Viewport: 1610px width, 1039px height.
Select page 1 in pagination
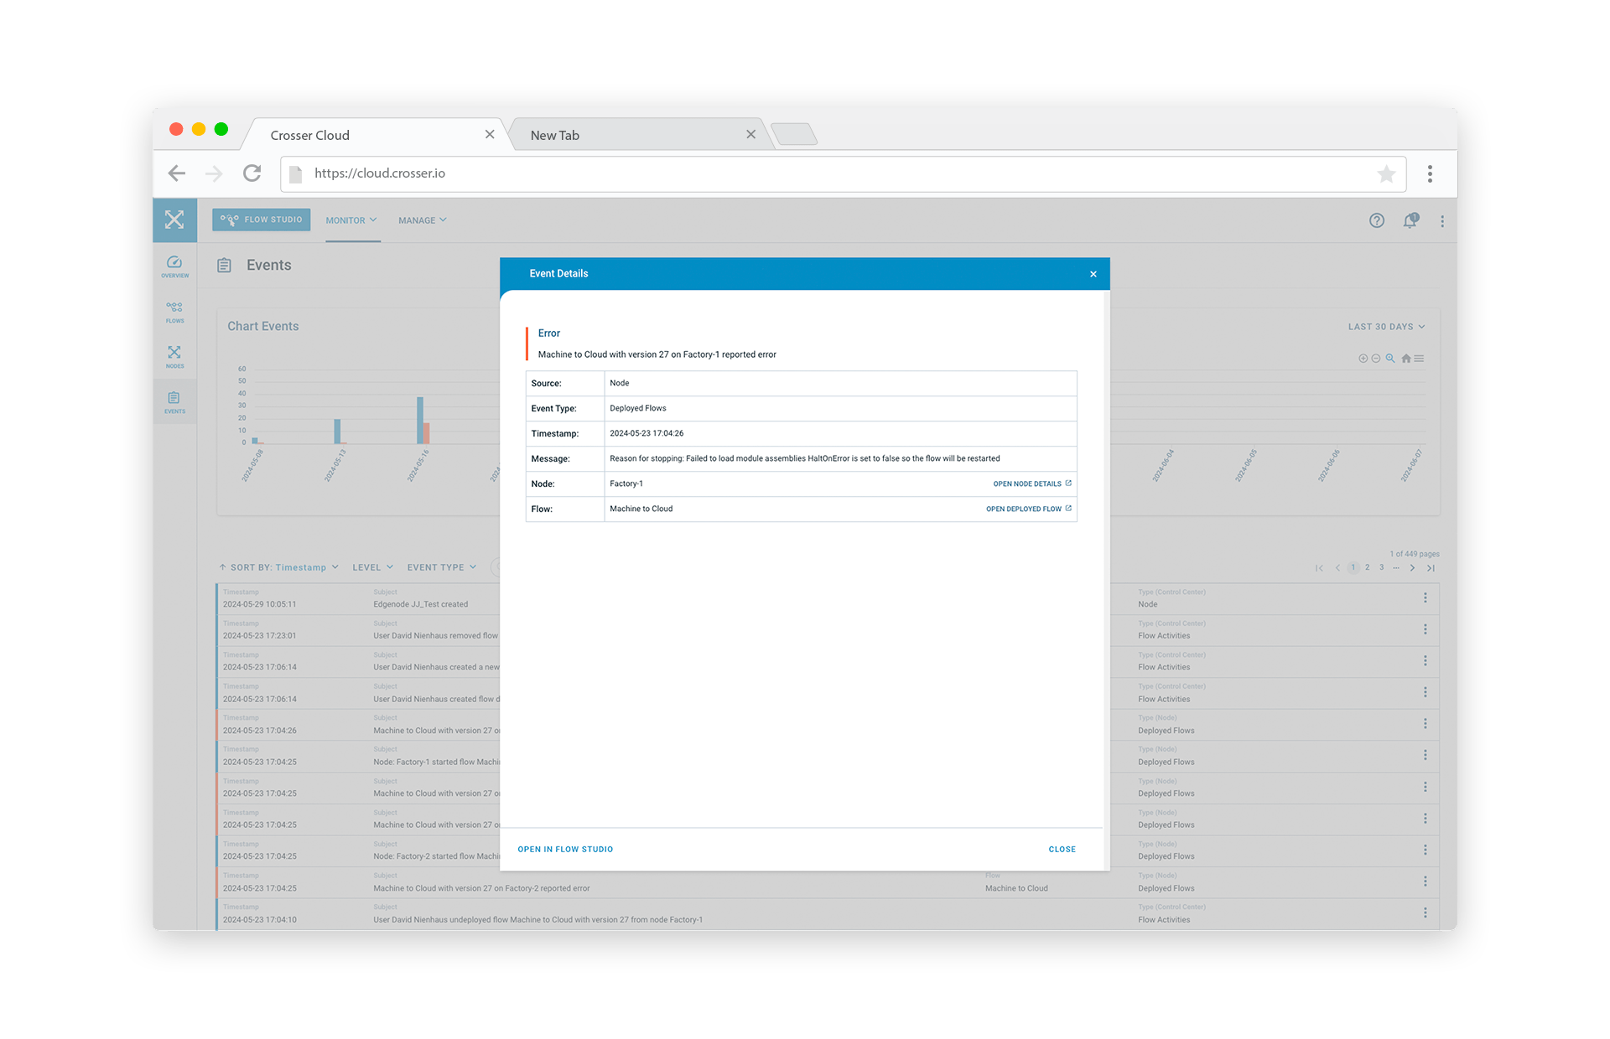[1353, 568]
